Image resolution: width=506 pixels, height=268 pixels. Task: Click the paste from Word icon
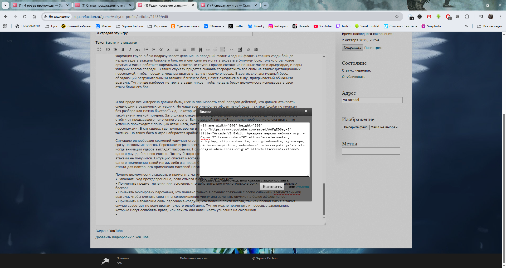(x=256, y=49)
